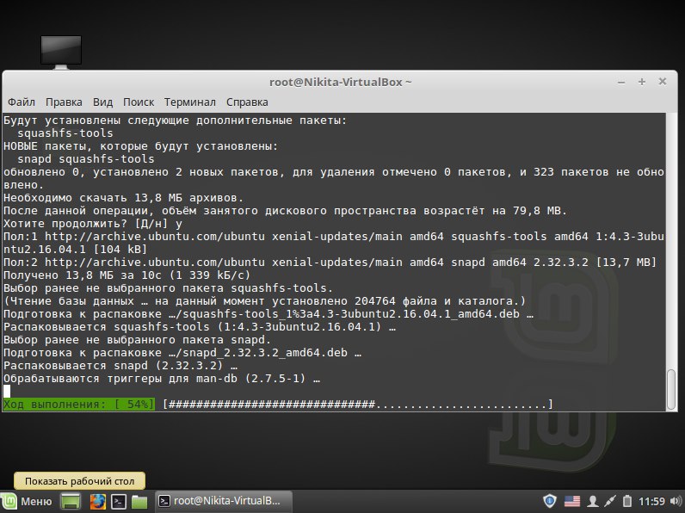
Task: Open the Вид menu
Action: [x=102, y=102]
